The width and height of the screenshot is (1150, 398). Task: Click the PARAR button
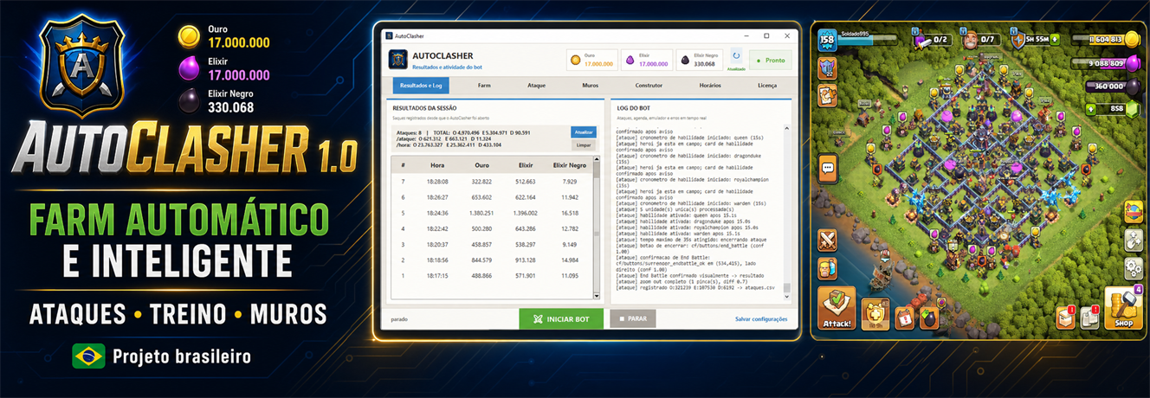[632, 318]
